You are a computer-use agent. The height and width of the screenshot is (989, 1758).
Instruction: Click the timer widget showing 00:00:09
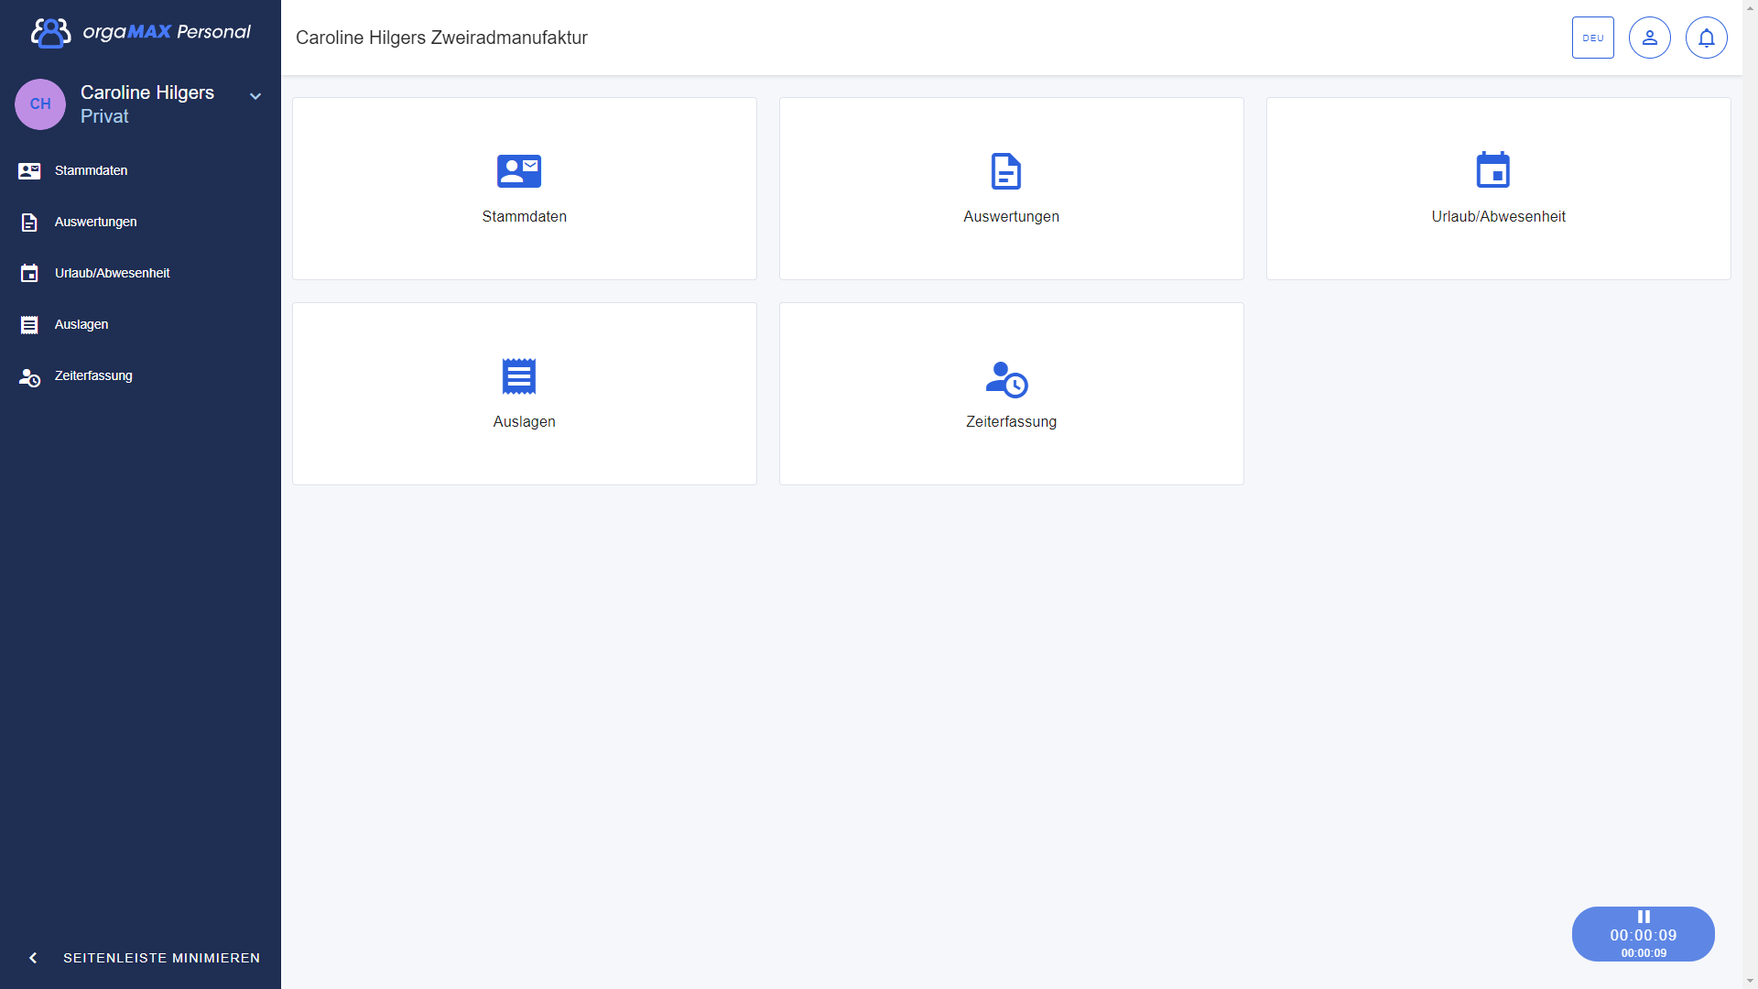[1644, 934]
